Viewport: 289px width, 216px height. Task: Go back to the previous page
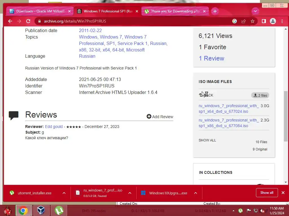pyautogui.click(x=10, y=21)
